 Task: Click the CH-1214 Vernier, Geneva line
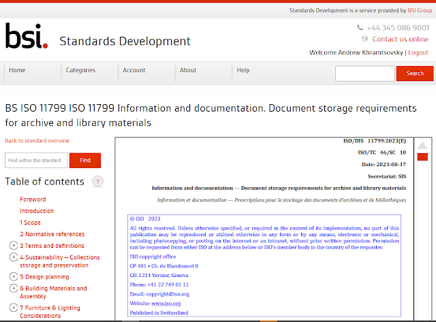point(159,275)
